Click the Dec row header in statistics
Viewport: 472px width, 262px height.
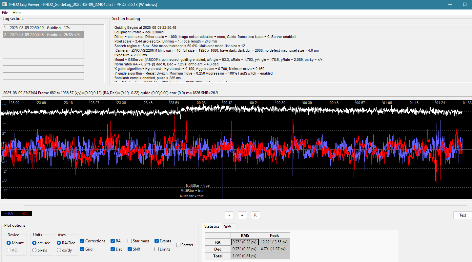click(x=218, y=249)
